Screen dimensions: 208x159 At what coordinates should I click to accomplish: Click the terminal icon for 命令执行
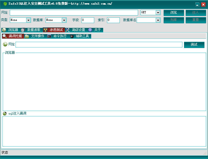(x=49, y=36)
